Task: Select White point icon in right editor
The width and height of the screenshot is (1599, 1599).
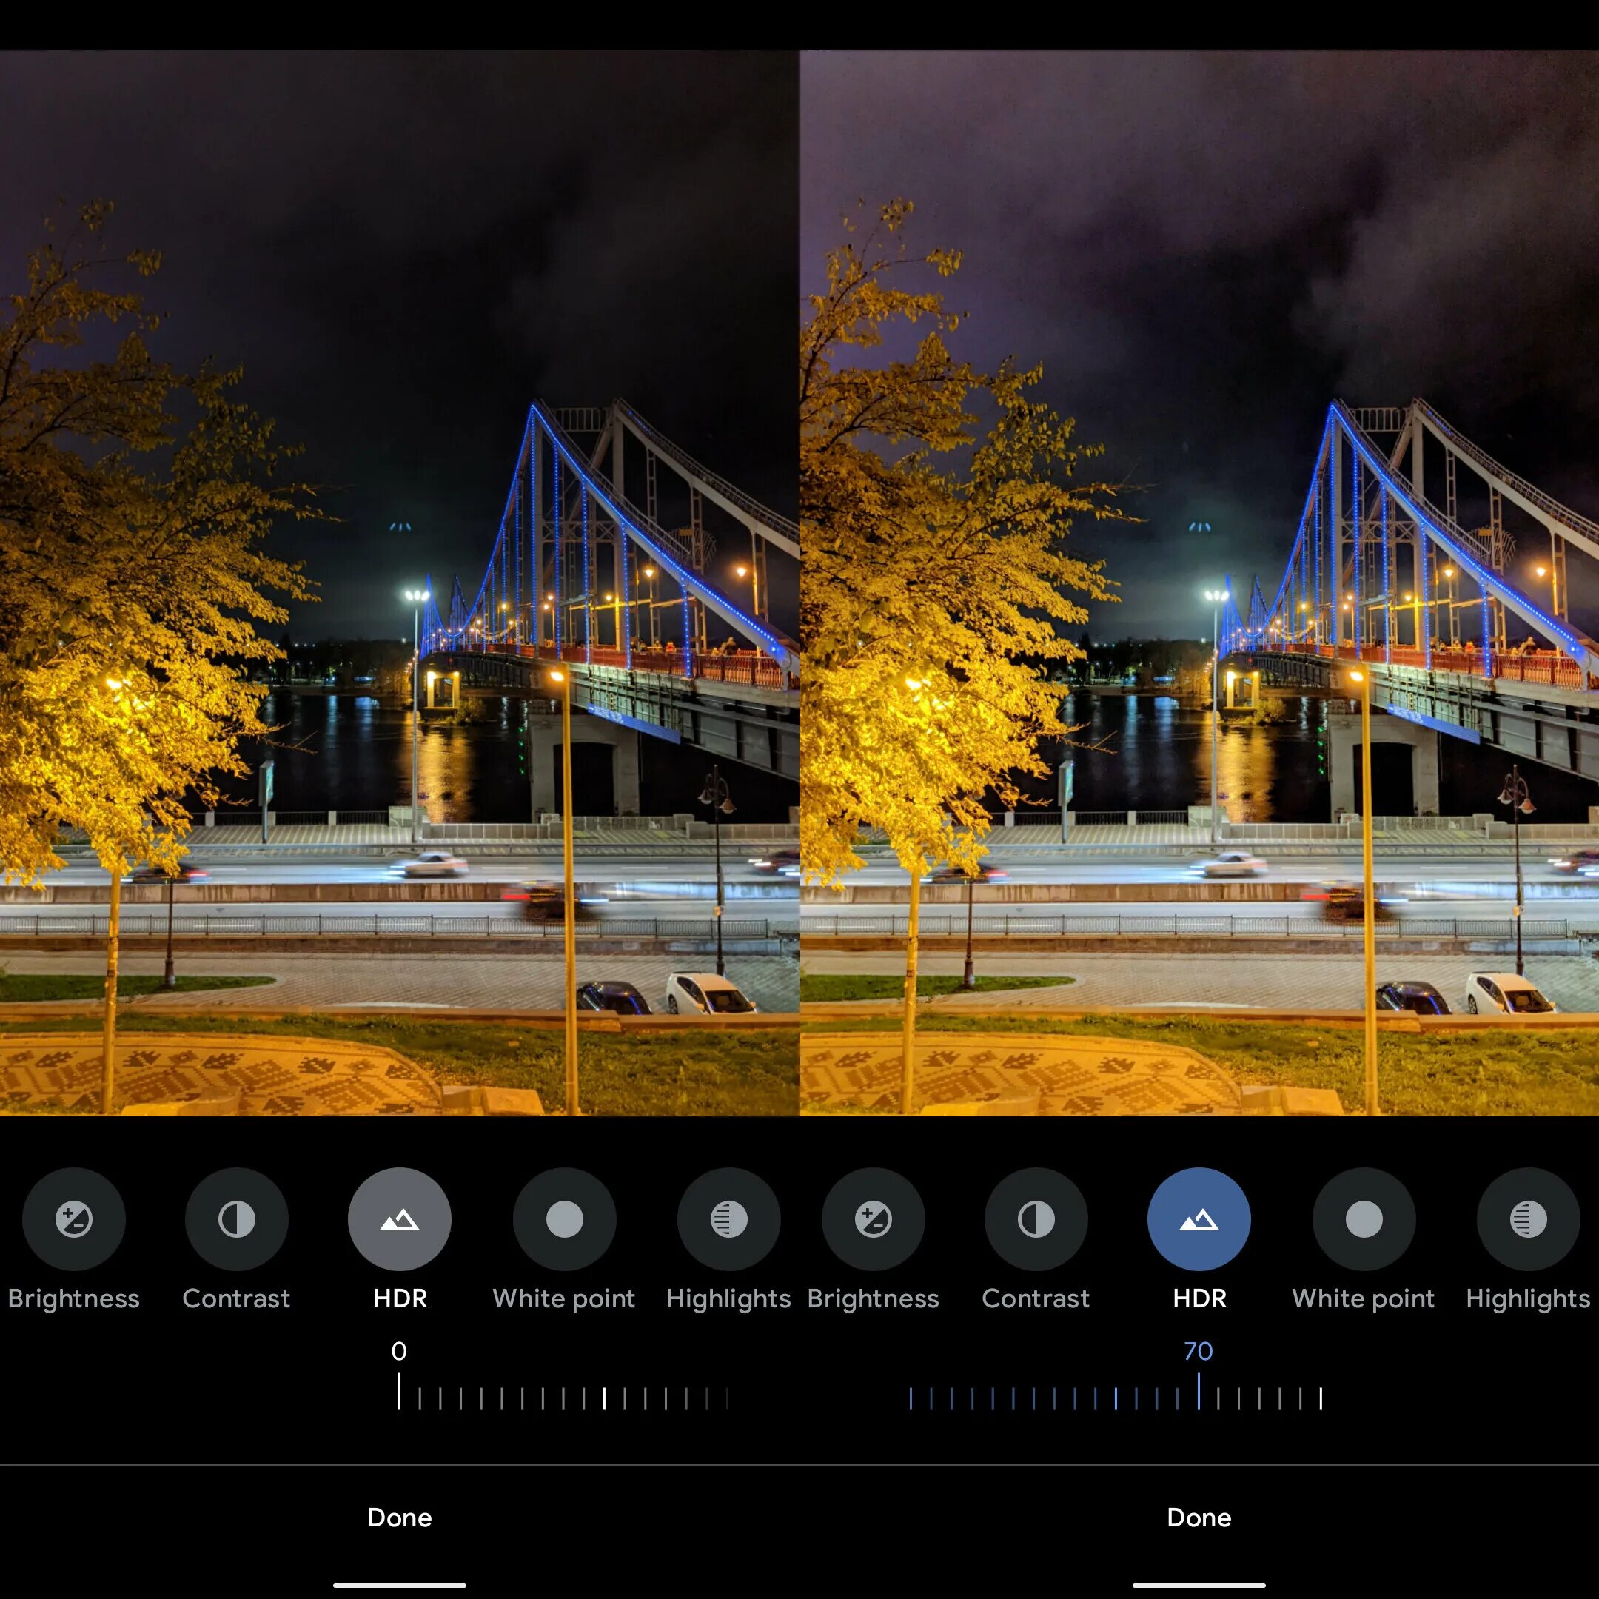Action: point(1364,1218)
